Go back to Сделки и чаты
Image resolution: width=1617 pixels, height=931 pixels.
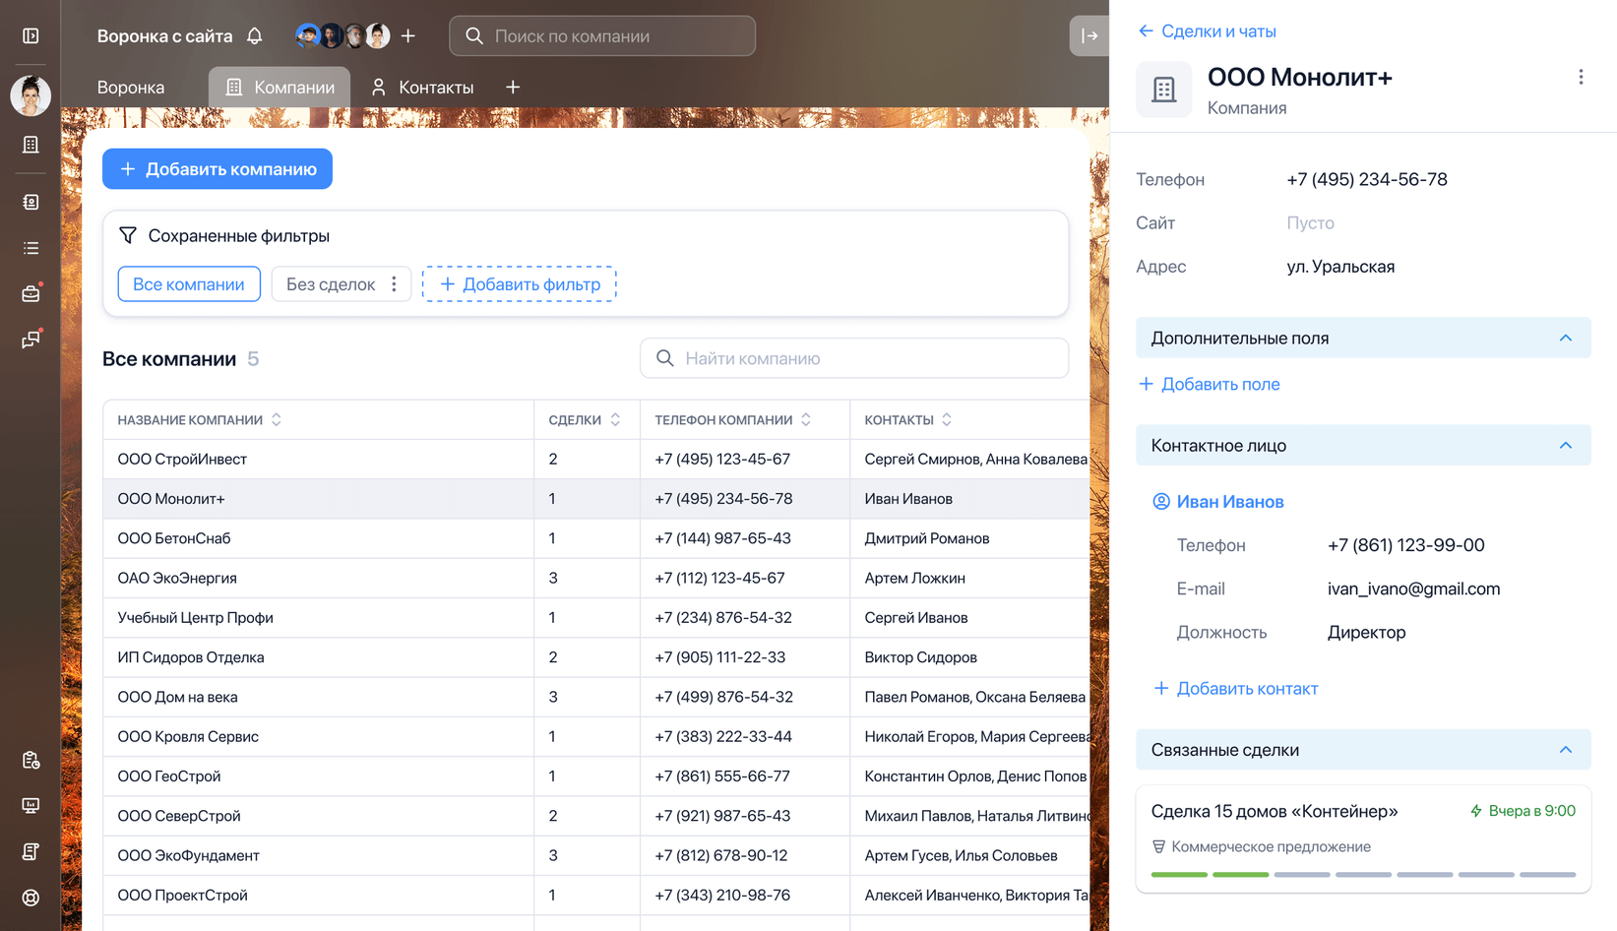1207,31
